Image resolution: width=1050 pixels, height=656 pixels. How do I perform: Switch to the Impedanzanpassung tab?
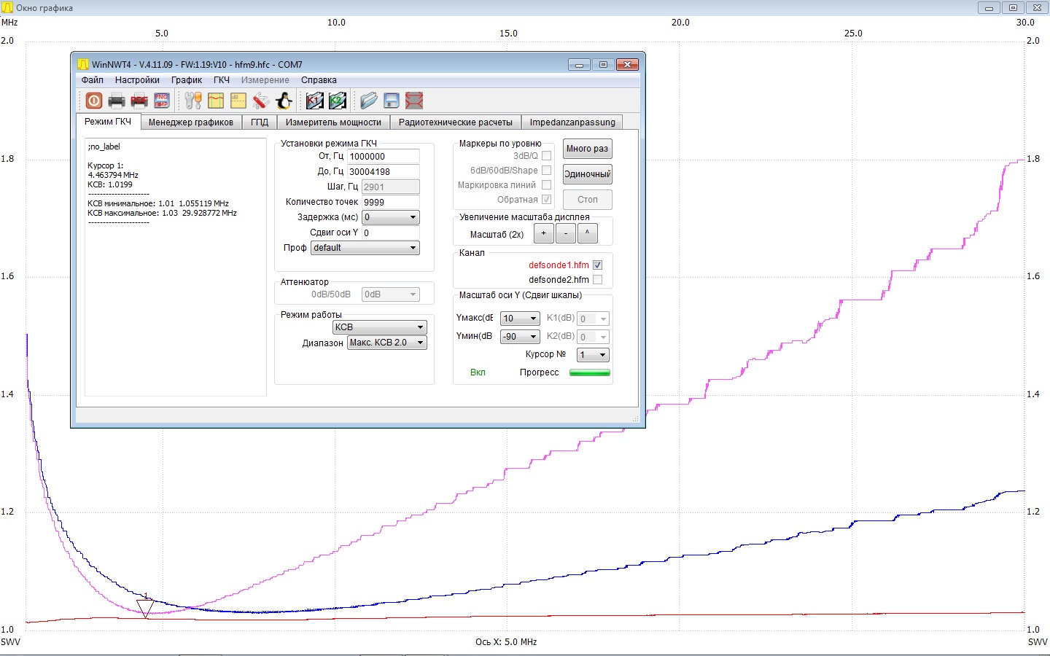click(x=572, y=122)
